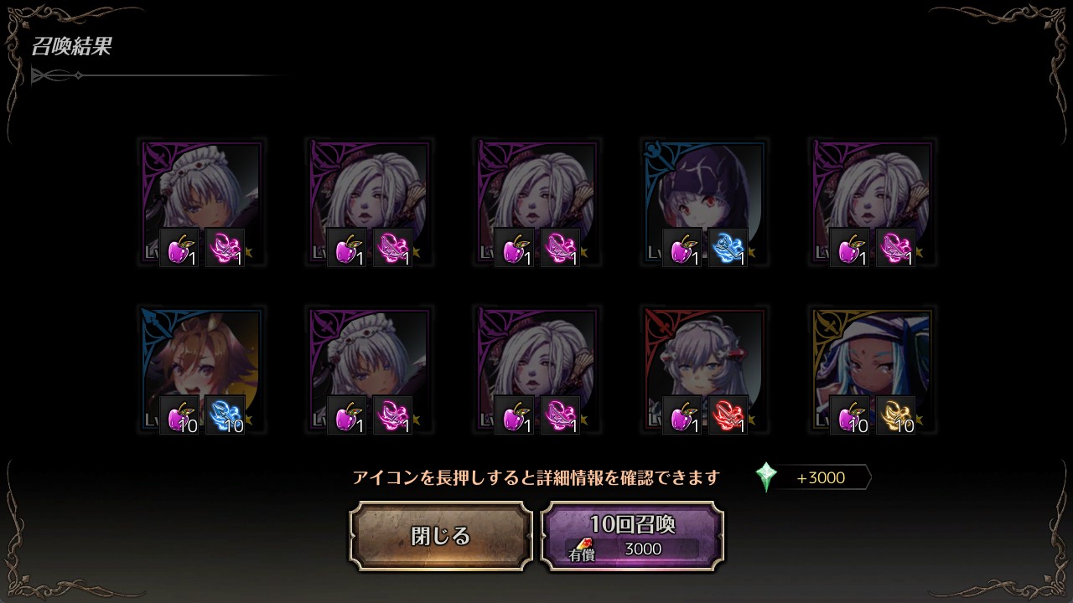Tap purple apple icon on gold-framed character

pos(850,415)
